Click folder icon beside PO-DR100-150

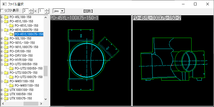tap(6, 51)
